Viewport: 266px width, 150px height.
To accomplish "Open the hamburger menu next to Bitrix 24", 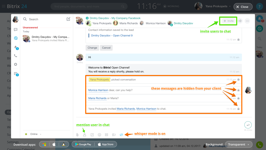I will coord(3,6).
